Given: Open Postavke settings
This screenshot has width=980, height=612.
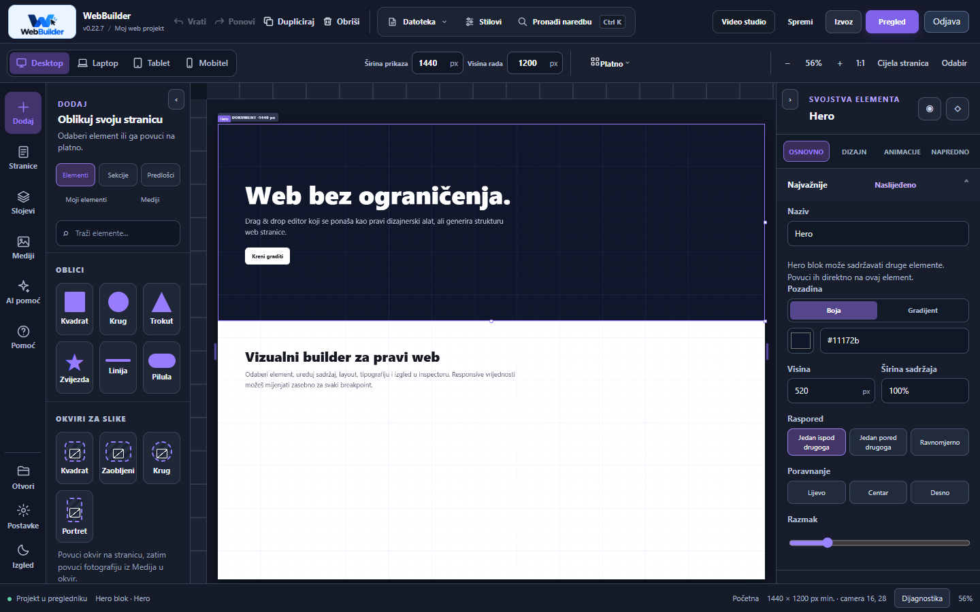Looking at the screenshot, I should [23, 517].
